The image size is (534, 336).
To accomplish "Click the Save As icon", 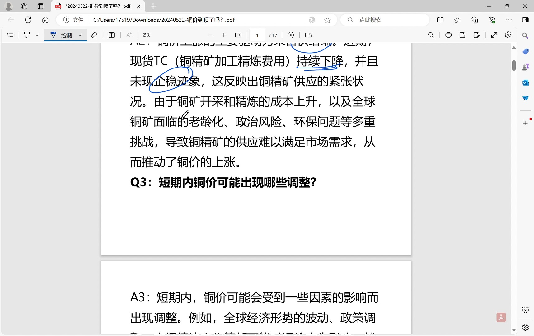I will coord(476,35).
